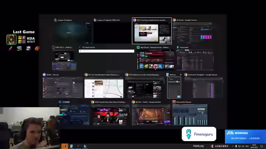
Task: Switch to the Discord window thumbnail
Action: [x=63, y=87]
